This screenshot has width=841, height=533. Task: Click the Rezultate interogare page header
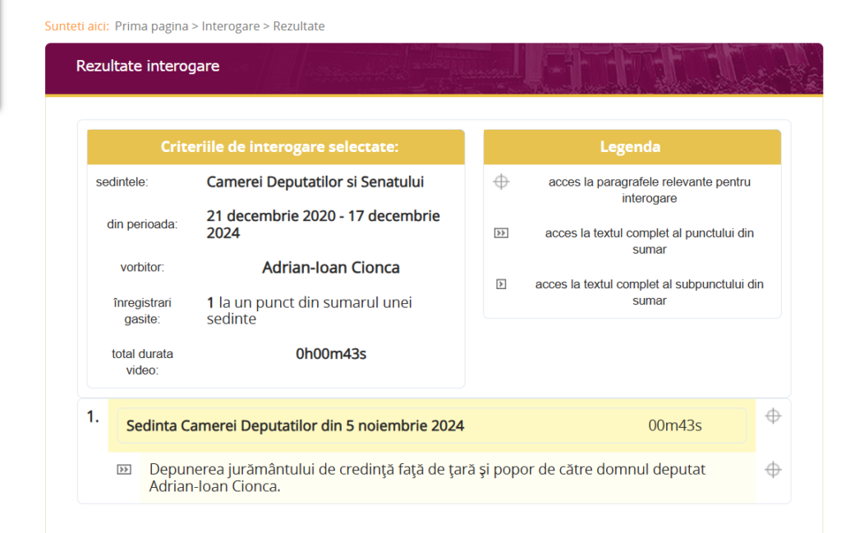pos(148,66)
